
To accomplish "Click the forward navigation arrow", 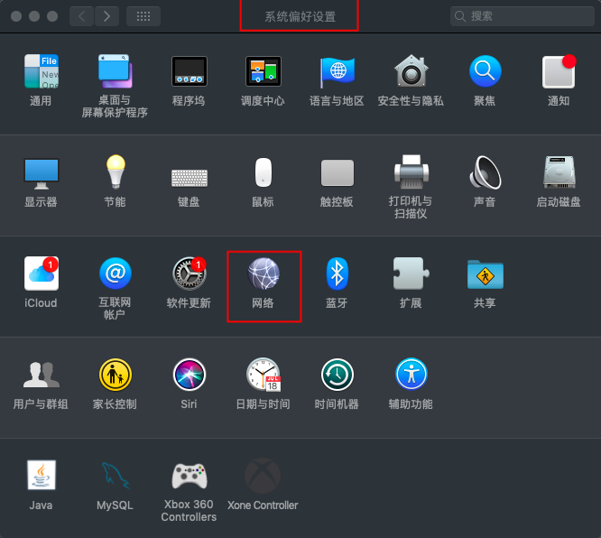I will point(106,16).
